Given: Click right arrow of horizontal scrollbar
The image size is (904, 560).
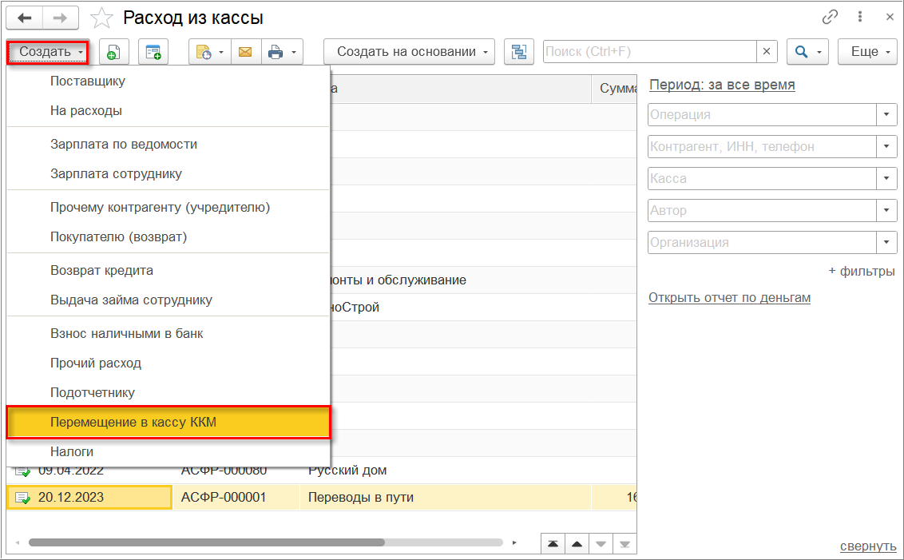Looking at the screenshot, I should coord(514,542).
